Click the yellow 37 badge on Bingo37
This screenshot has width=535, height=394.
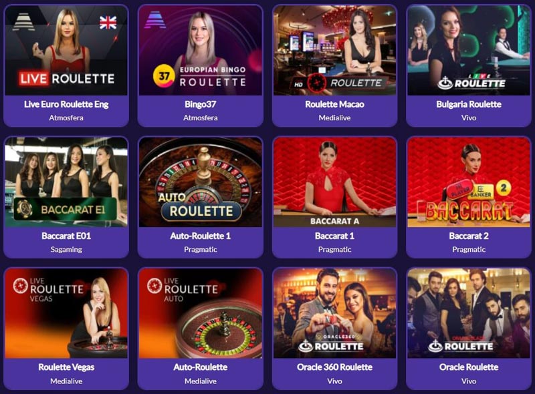[x=163, y=75]
